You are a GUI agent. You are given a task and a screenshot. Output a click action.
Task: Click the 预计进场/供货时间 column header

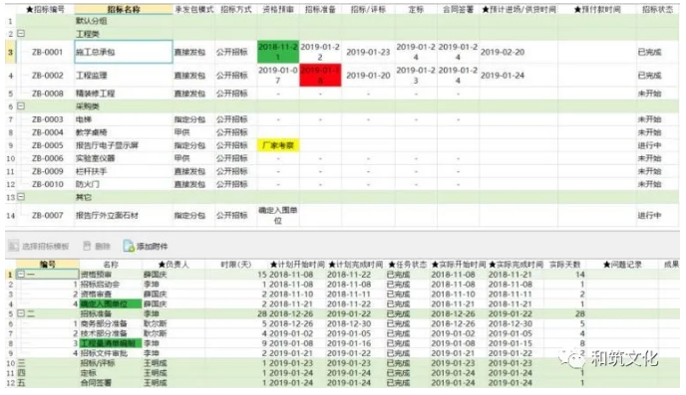coord(518,9)
